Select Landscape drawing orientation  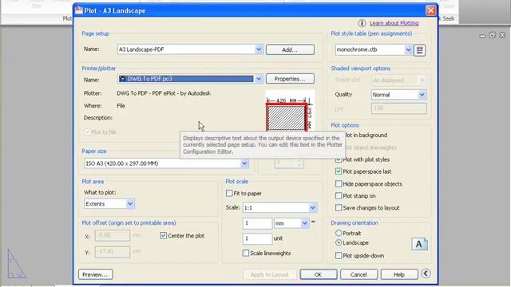pyautogui.click(x=339, y=242)
